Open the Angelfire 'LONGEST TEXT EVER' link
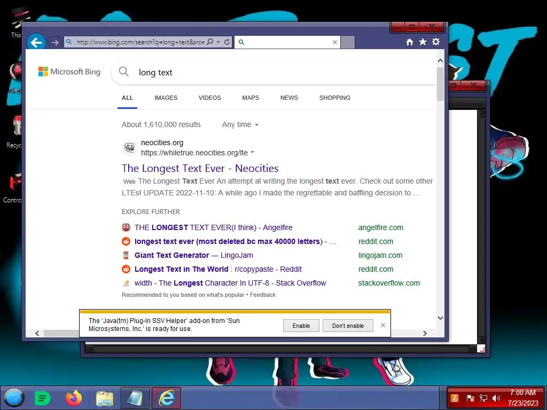The width and height of the screenshot is (547, 410). point(214,227)
